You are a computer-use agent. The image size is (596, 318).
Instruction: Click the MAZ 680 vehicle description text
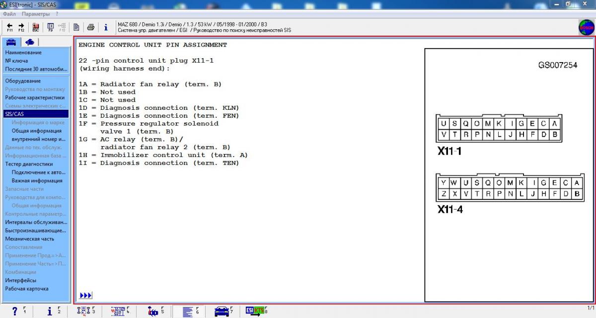click(192, 24)
